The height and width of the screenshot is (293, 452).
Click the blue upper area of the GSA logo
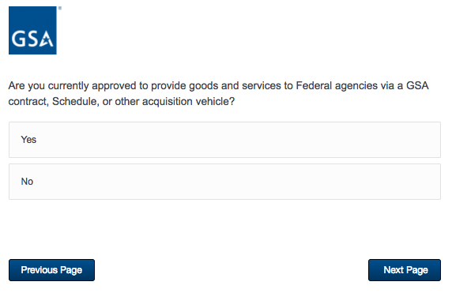[32, 18]
